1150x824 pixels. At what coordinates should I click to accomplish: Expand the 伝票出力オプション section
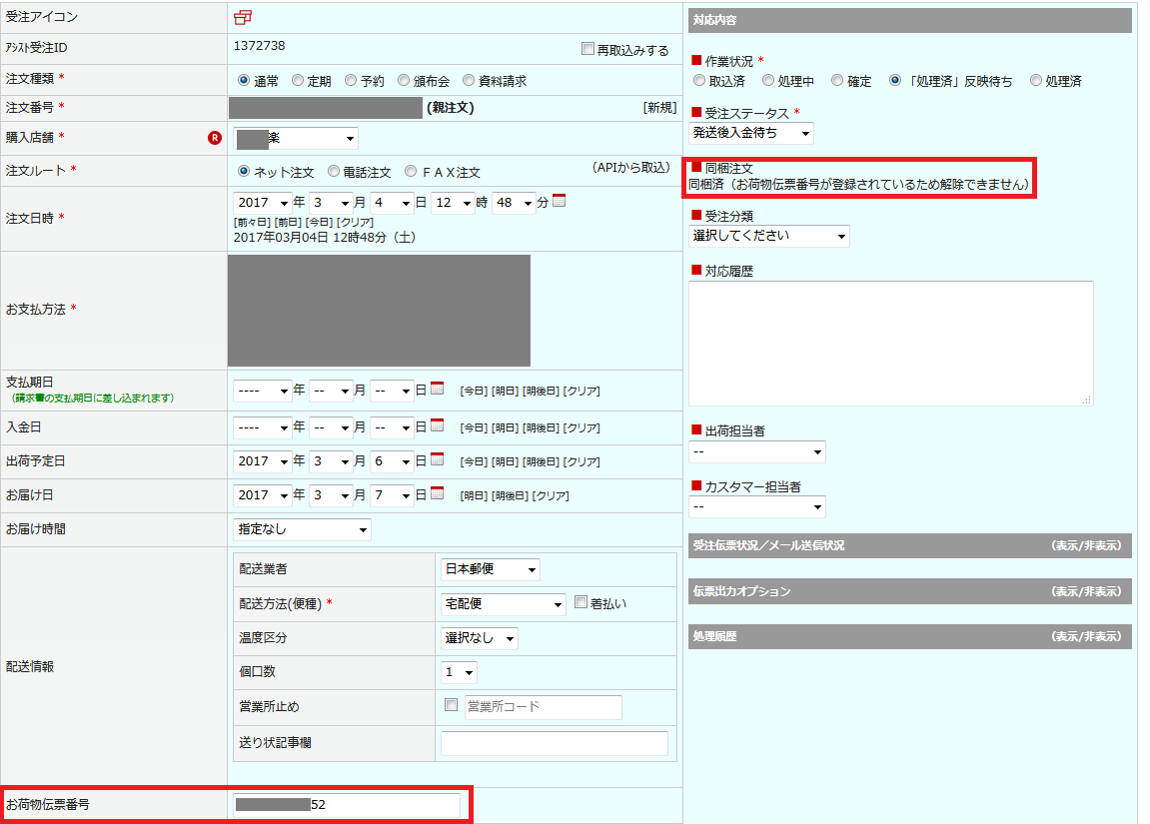(x=1085, y=591)
